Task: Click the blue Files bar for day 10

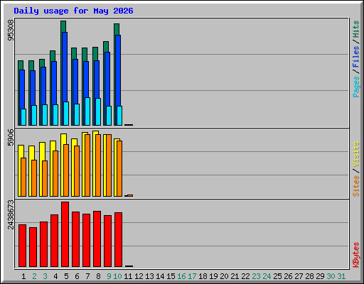Action: (x=118, y=70)
